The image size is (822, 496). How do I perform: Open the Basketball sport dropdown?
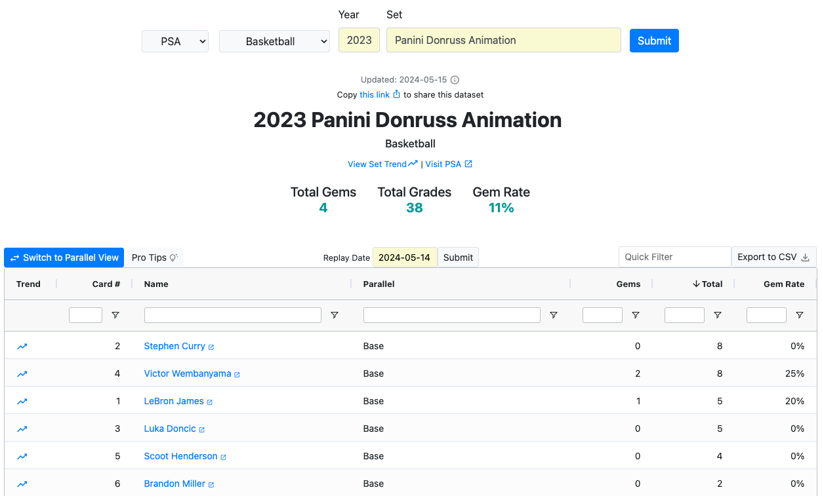[274, 41]
